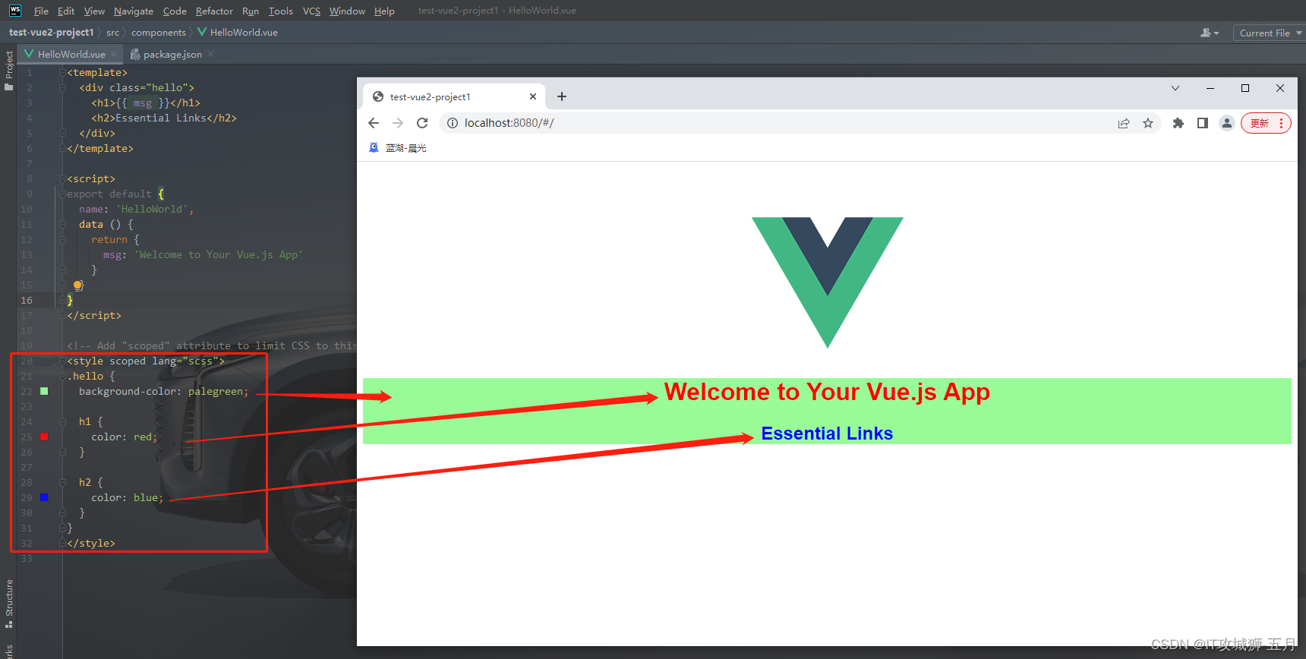Open browser extensions puzzle icon
Image resolution: width=1306 pixels, height=659 pixels.
point(1178,123)
